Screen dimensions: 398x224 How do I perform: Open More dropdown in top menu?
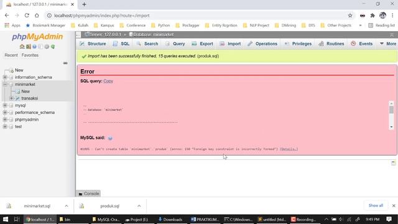click(x=388, y=44)
